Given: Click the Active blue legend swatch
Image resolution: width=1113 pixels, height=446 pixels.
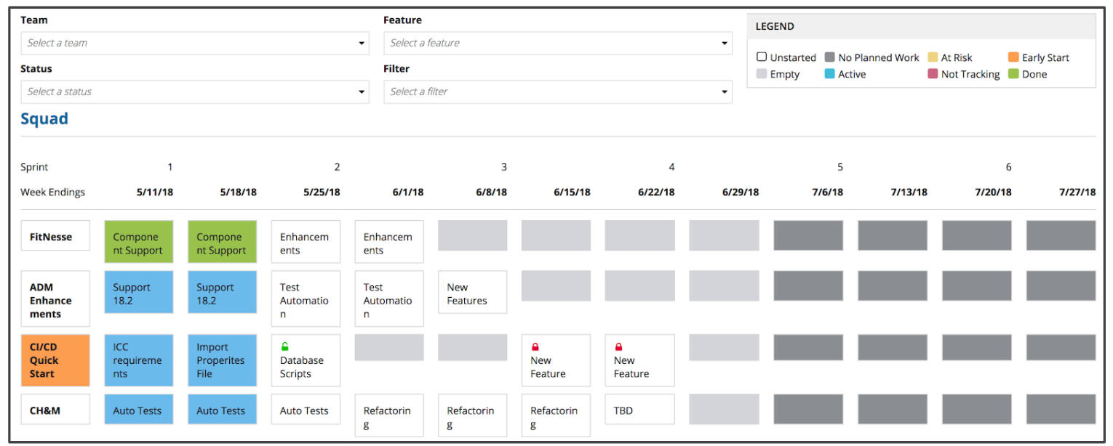Looking at the screenshot, I should [x=829, y=74].
